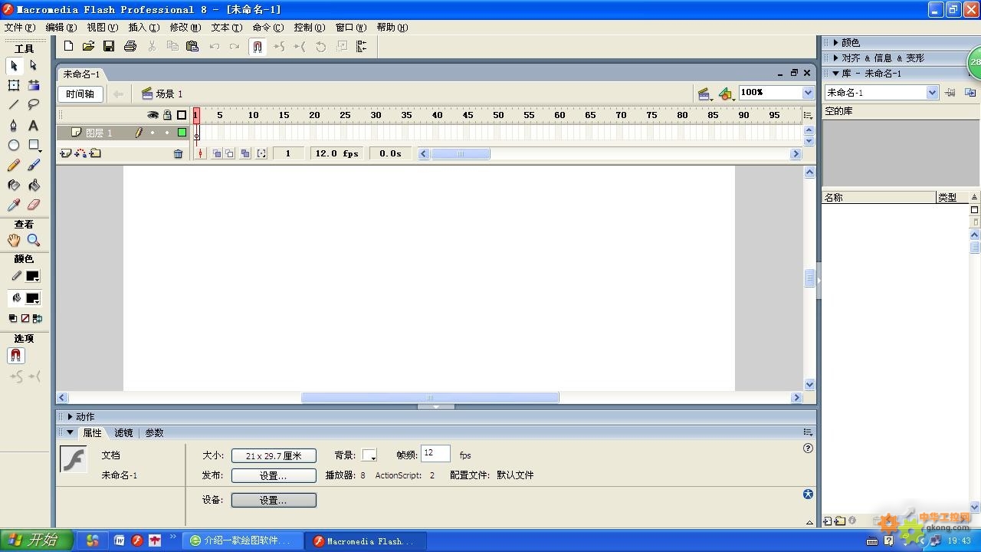Viewport: 981px width, 552px height.
Task: Select the Selection arrow tool
Action: (x=14, y=65)
